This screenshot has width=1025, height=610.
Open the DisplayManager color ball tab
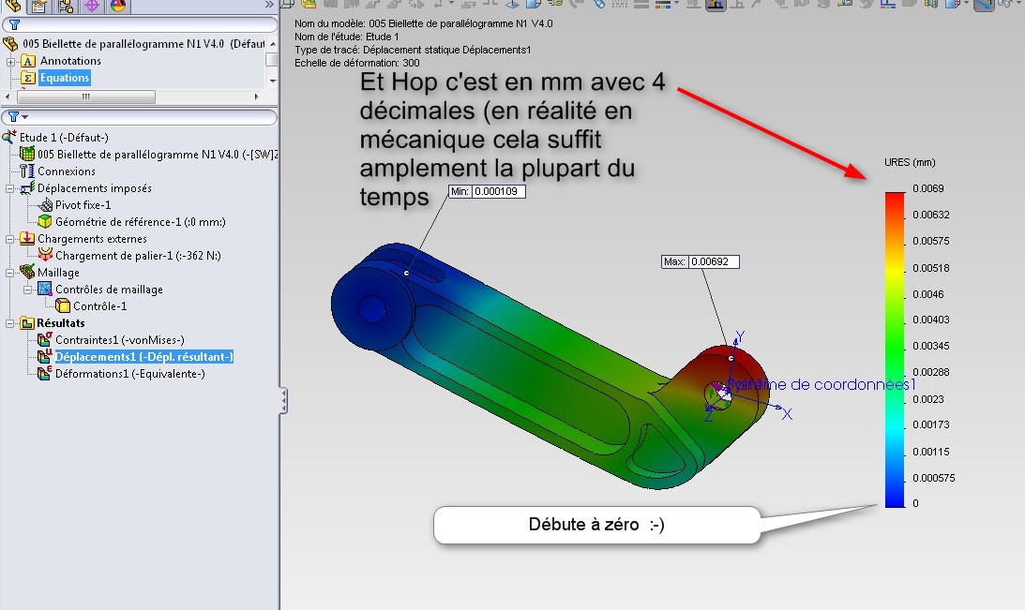click(117, 6)
